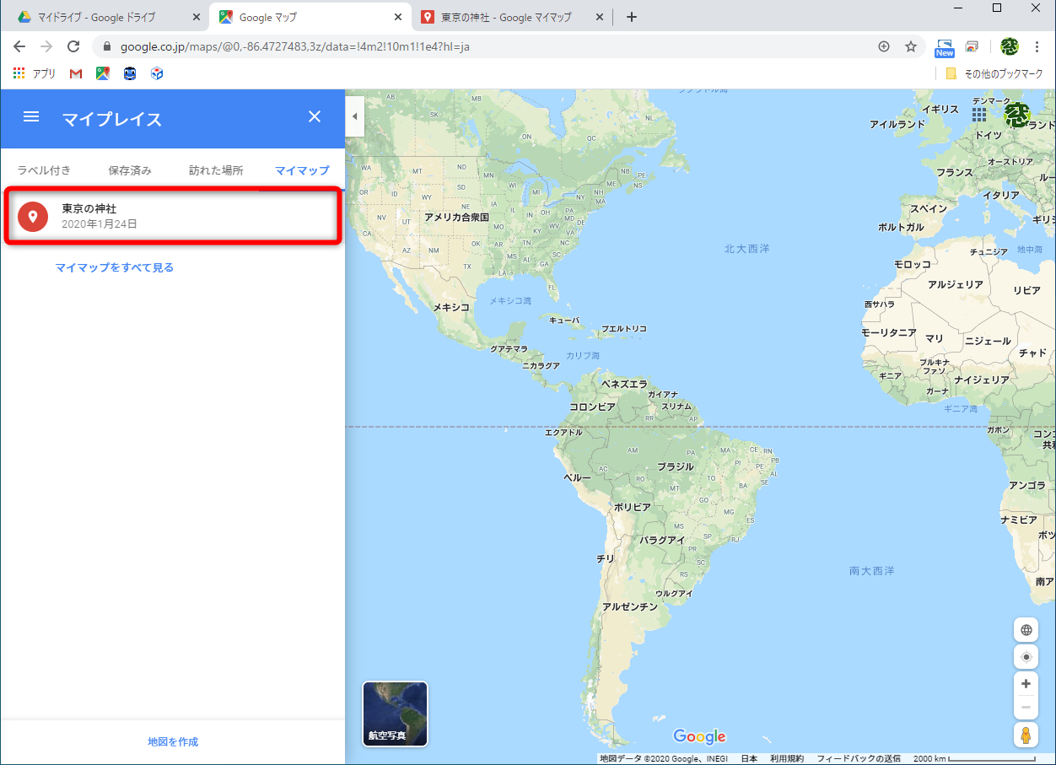Close the My Places panel with X
This screenshot has width=1056, height=765.
click(315, 117)
